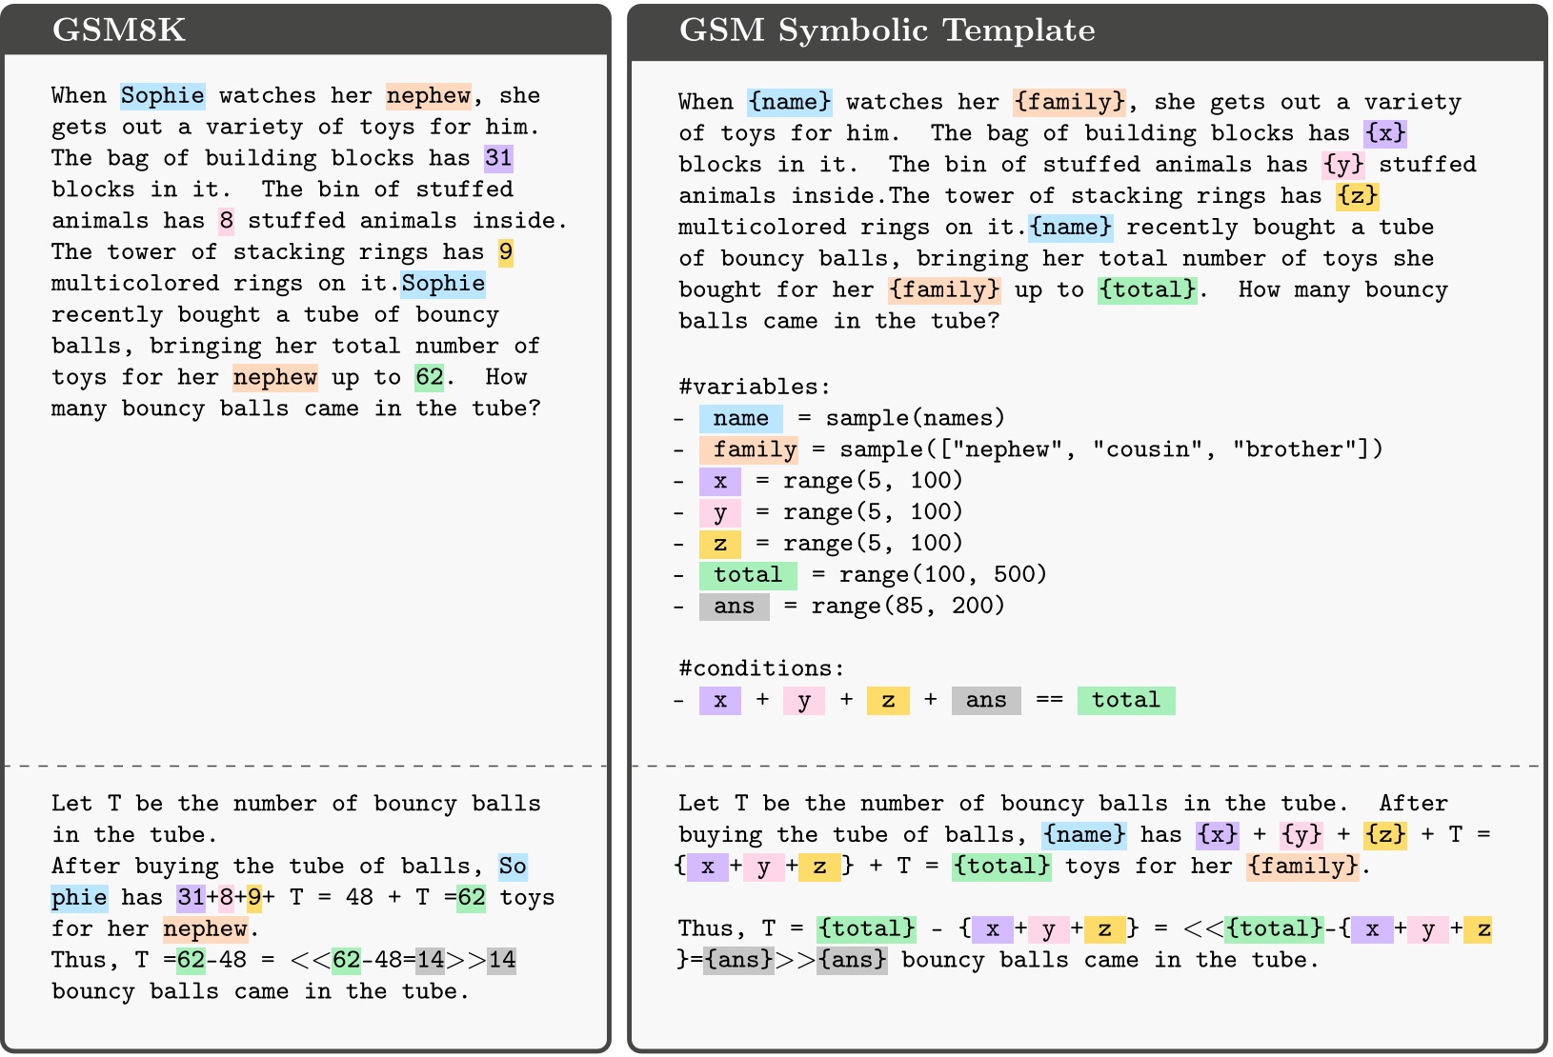The image size is (1553, 1057).
Task: Click the GSM8K panel title
Action: 119,30
